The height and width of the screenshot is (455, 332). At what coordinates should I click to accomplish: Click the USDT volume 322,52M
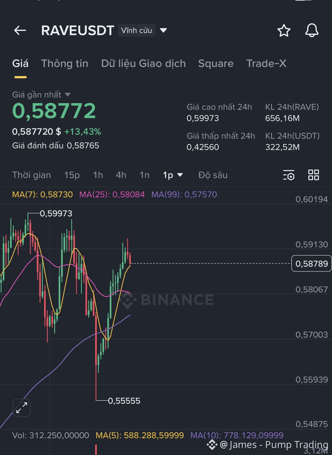pyautogui.click(x=282, y=147)
